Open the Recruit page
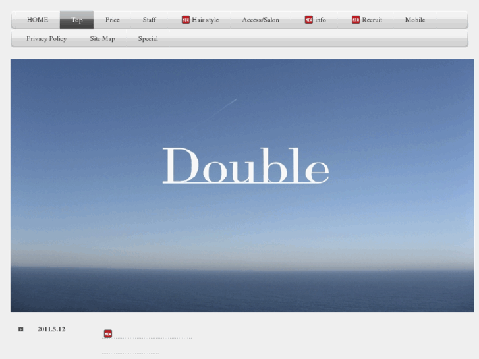Image resolution: width=479 pixels, height=359 pixels. [x=372, y=20]
